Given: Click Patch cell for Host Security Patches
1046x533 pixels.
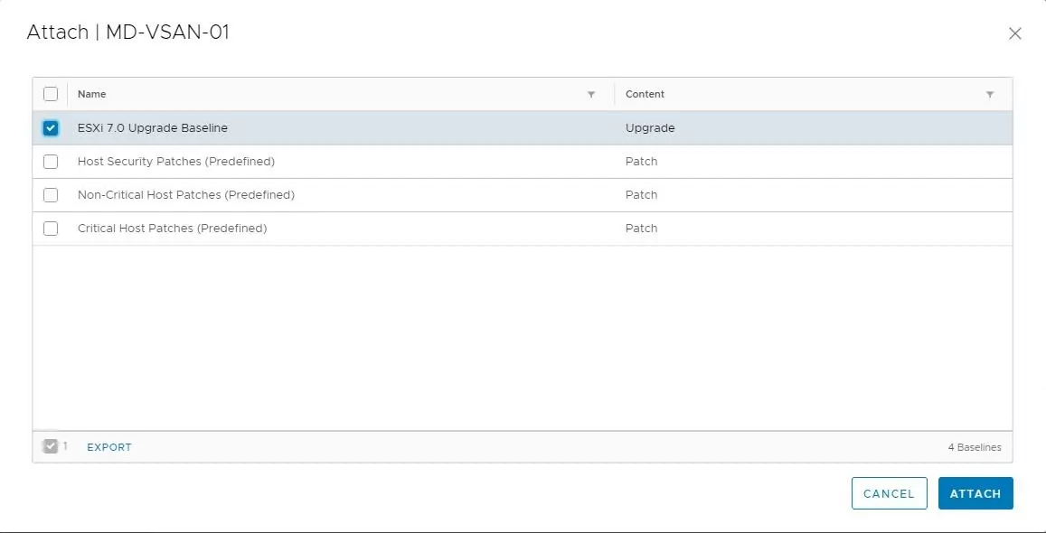Looking at the screenshot, I should click(641, 161).
